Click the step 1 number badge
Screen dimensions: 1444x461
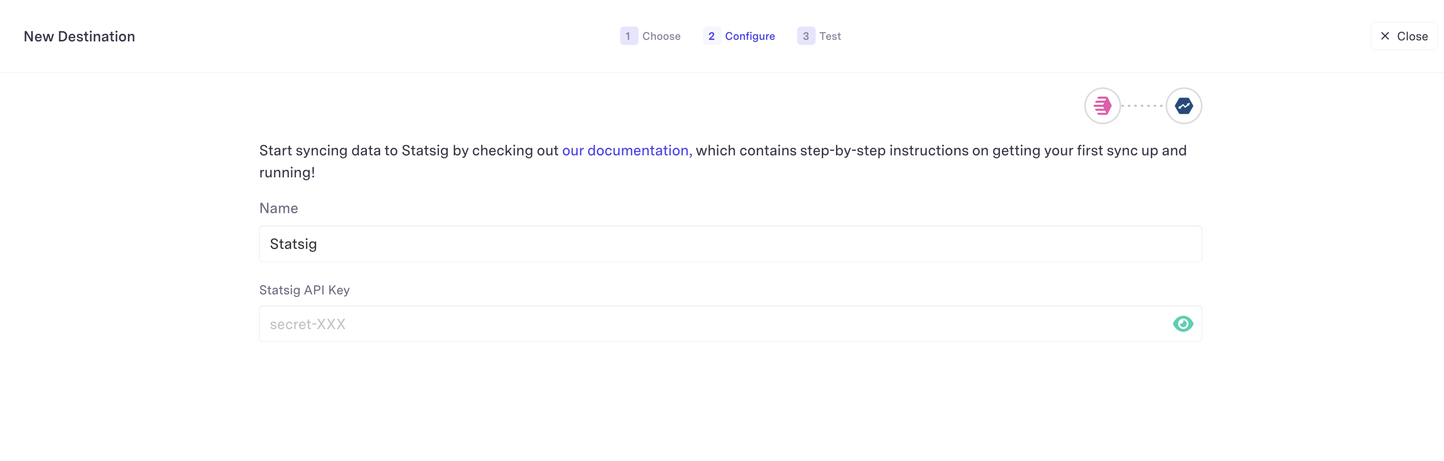628,36
